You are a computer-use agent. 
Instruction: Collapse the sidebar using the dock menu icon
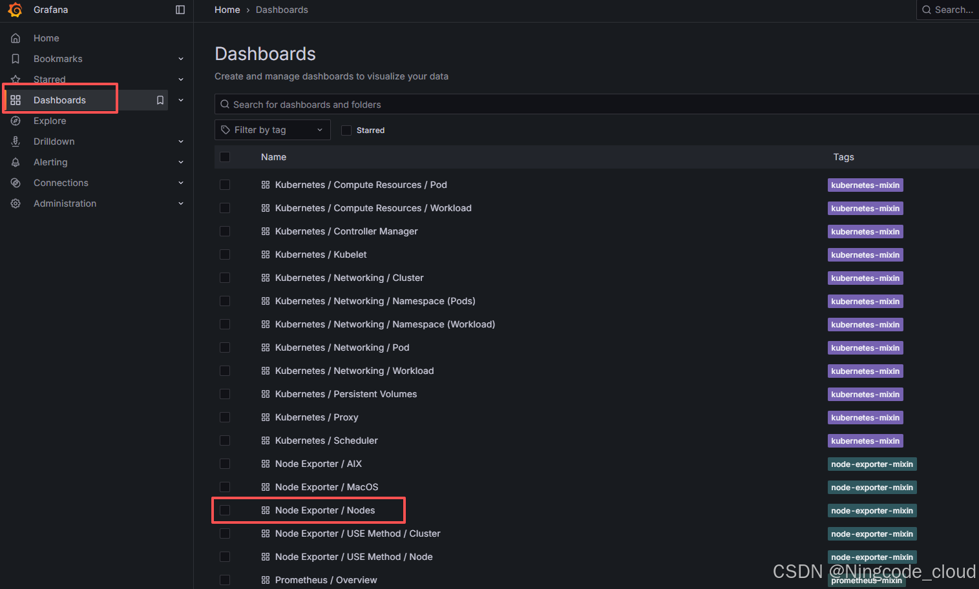tap(180, 10)
